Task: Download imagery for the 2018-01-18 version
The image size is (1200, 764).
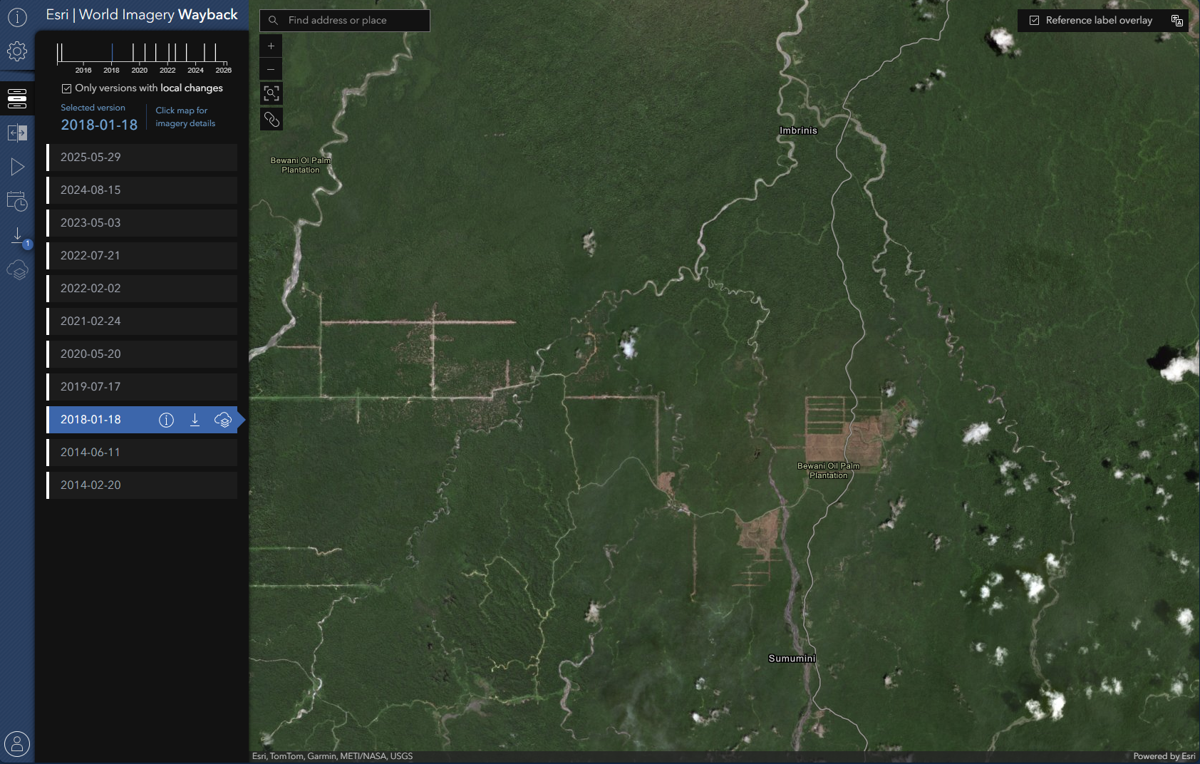Action: [x=195, y=420]
